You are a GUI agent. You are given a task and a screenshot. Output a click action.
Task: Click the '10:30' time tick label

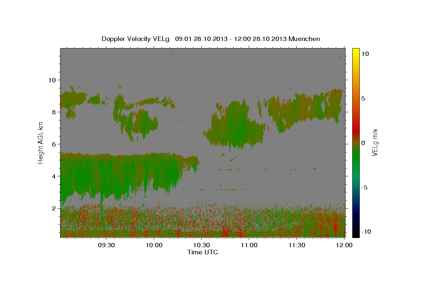pyautogui.click(x=202, y=245)
